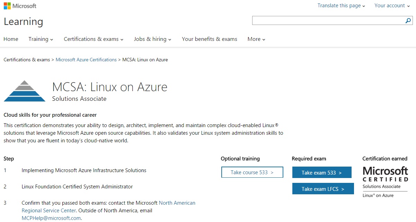Click the Learning site title
Screen dimensions: 416x222
point(24,22)
